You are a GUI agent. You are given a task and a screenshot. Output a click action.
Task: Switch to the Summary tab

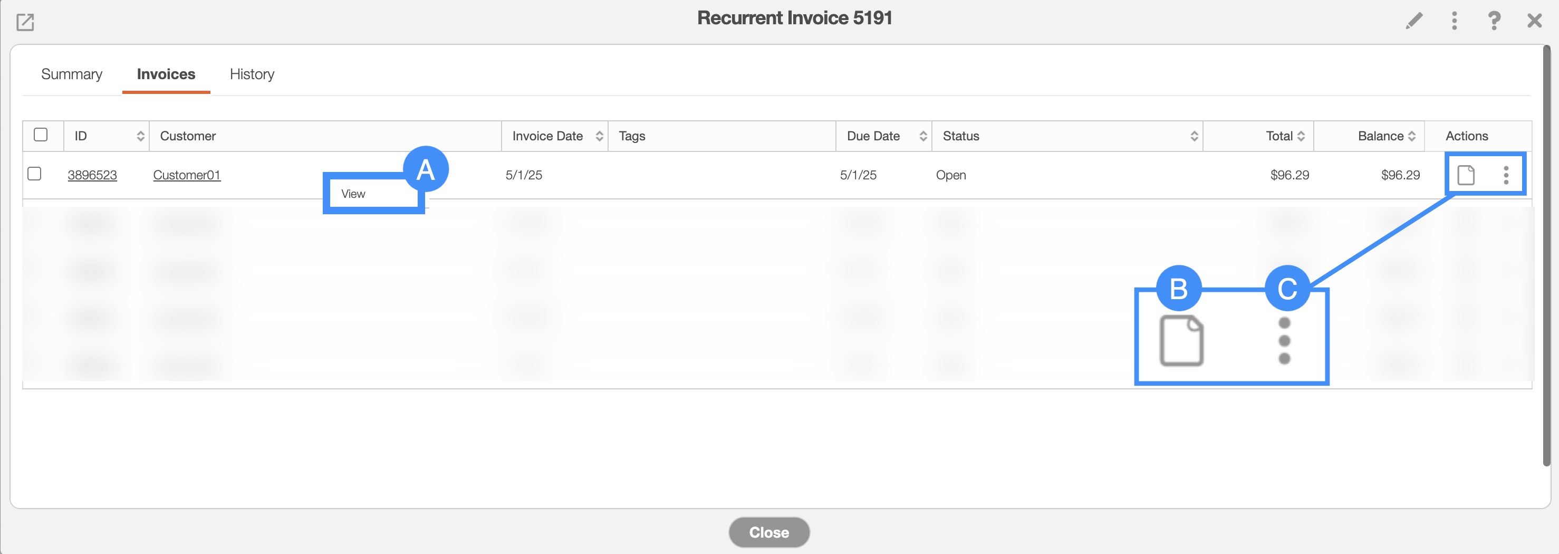pos(71,74)
